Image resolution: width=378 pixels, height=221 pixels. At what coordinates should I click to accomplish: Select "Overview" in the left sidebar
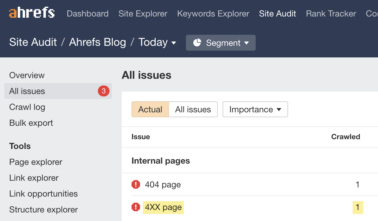[27, 75]
